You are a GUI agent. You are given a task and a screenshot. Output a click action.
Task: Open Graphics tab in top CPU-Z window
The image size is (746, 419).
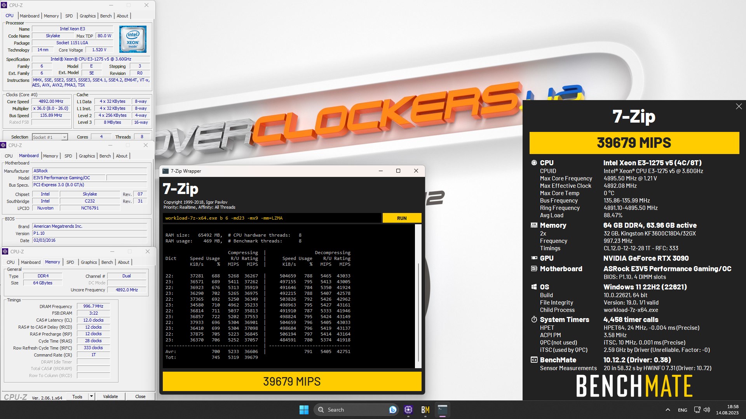pyautogui.click(x=87, y=16)
